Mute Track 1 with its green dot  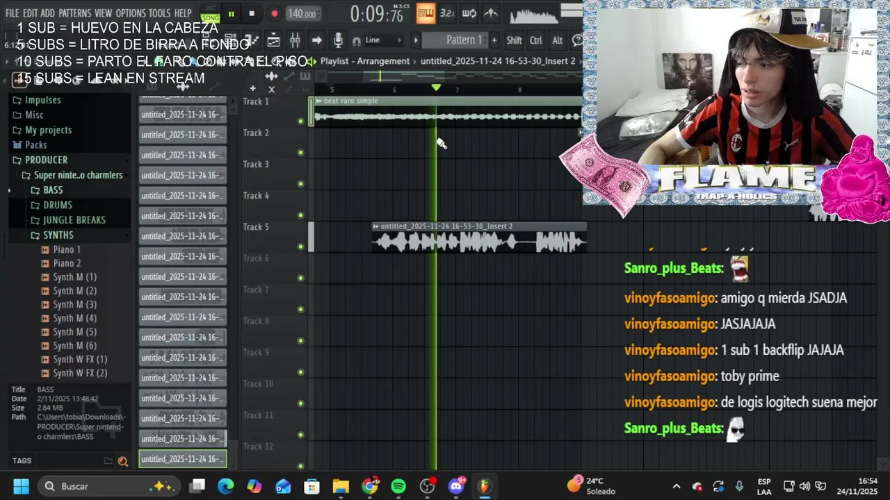[x=300, y=122]
